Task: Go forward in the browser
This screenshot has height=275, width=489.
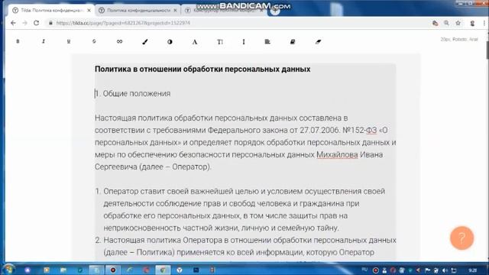Action: tap(24, 23)
